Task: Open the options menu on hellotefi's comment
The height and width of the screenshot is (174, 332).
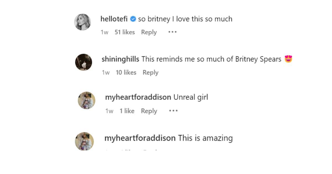Action: click(x=172, y=32)
